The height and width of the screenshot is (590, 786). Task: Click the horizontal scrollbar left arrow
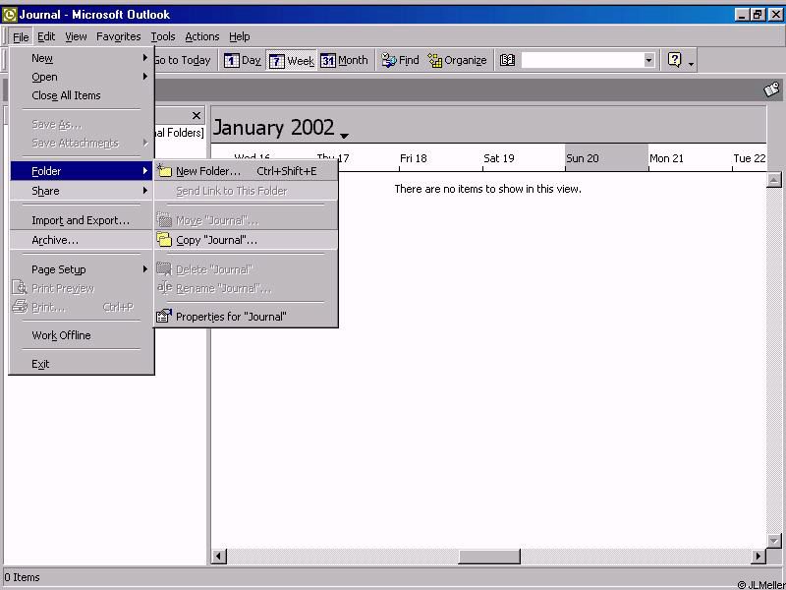(x=219, y=556)
